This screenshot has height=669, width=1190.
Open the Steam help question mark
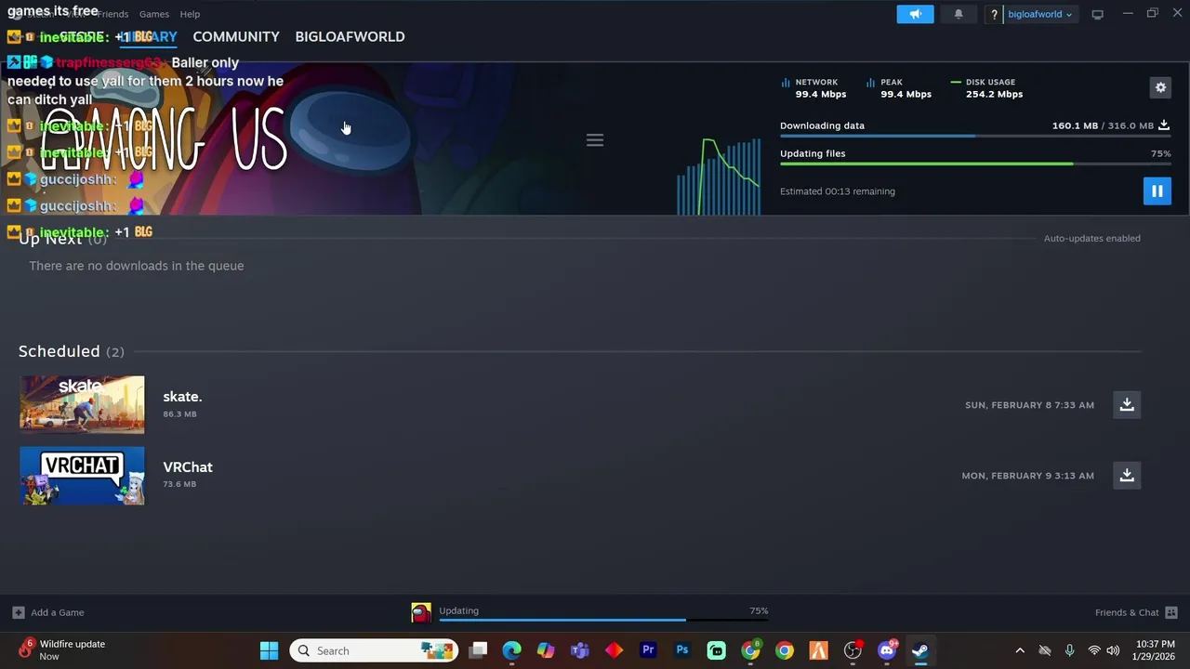(x=994, y=14)
